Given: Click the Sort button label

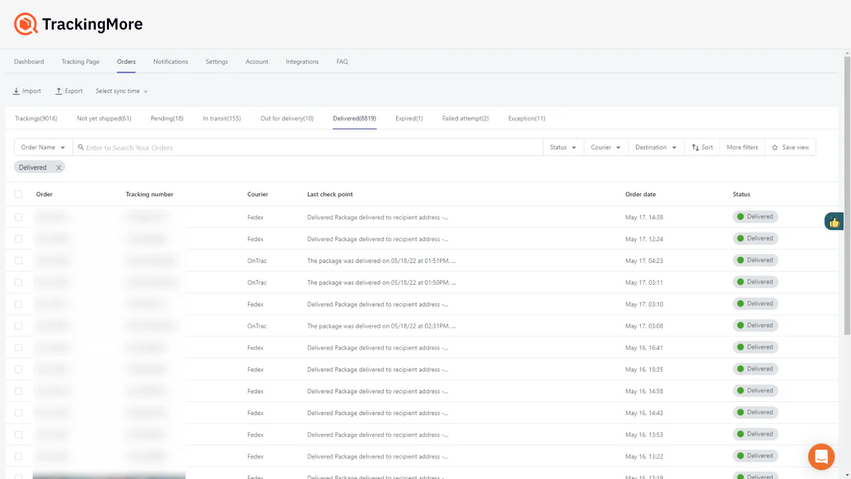Looking at the screenshot, I should tap(707, 148).
